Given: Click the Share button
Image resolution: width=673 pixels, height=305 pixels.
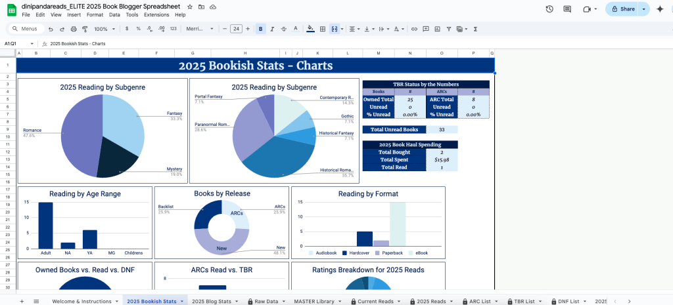Looking at the screenshot, I should pyautogui.click(x=623, y=9).
